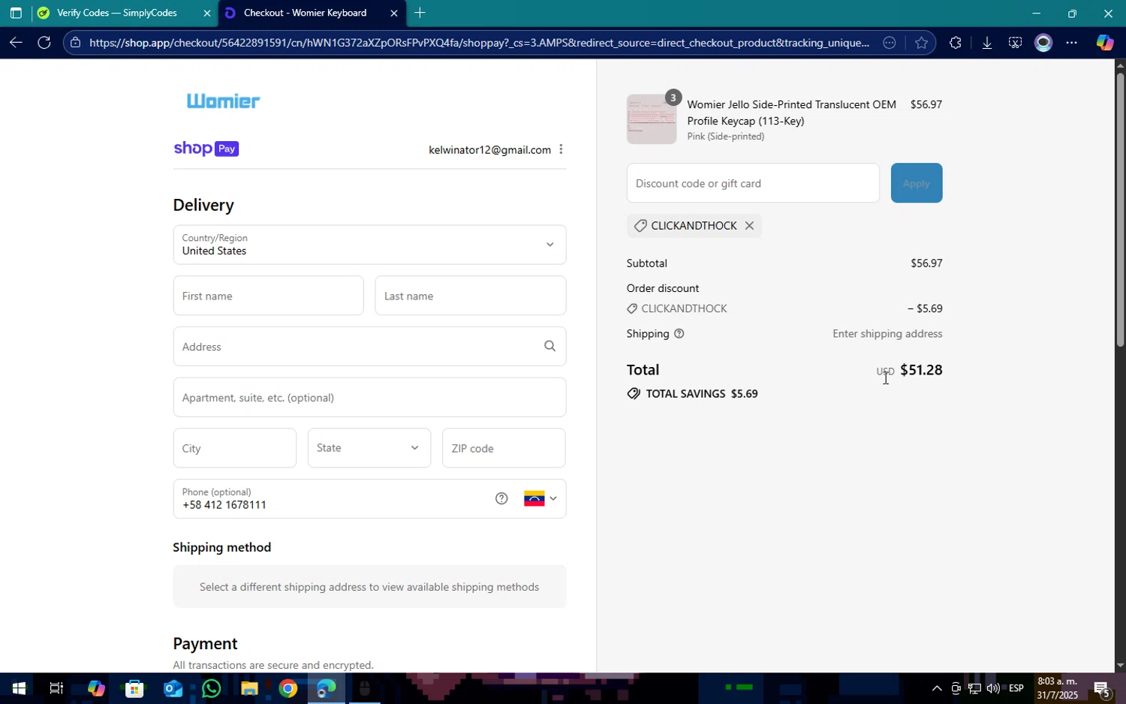Image resolution: width=1126 pixels, height=704 pixels.
Task: View site information lock icon
Action: (75, 43)
